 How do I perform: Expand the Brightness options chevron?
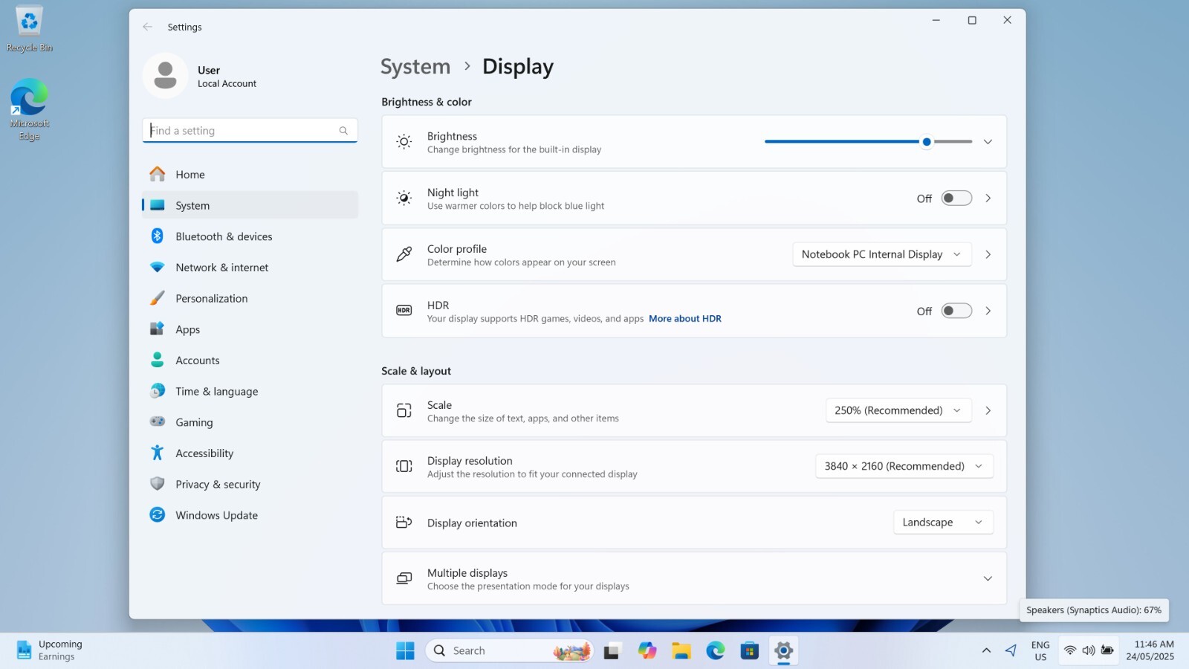(x=988, y=142)
